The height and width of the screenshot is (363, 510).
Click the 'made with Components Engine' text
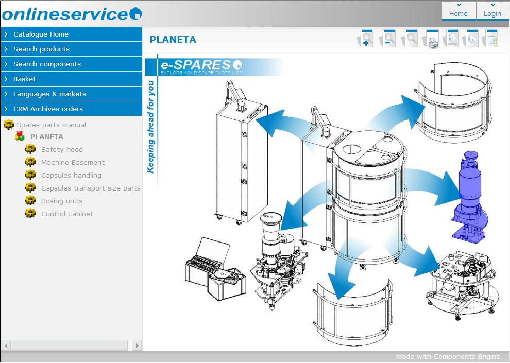pyautogui.click(x=448, y=356)
